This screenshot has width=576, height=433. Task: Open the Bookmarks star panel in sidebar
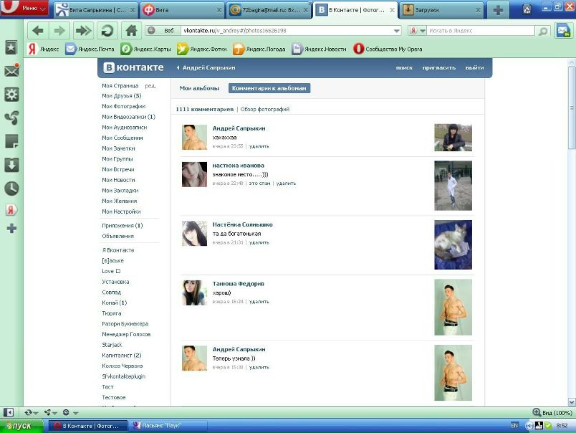11,47
